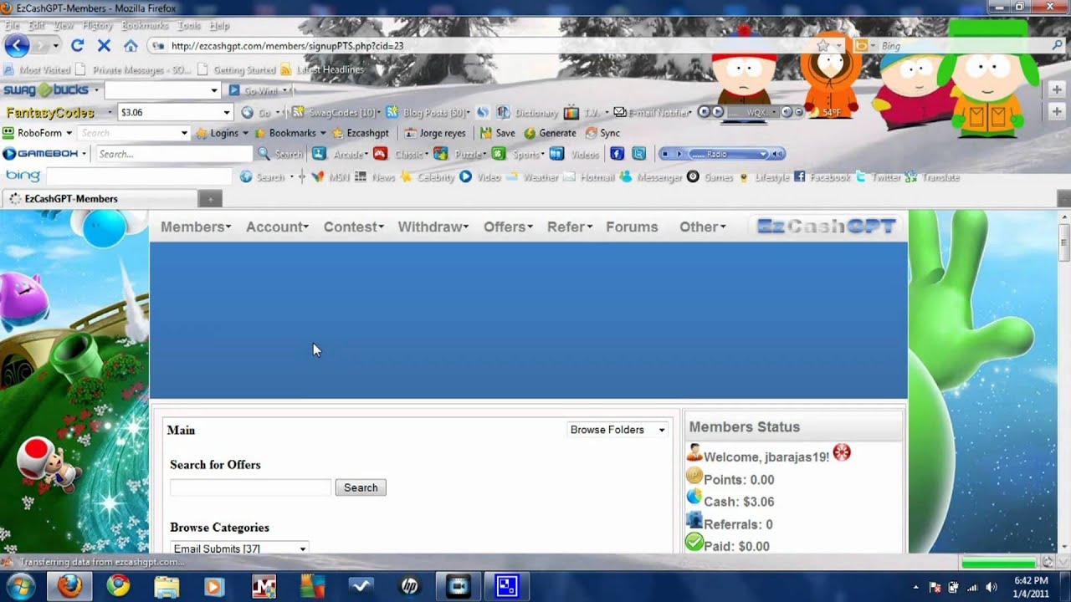The image size is (1071, 602).
Task: Expand the Refer menu
Action: pyautogui.click(x=570, y=227)
